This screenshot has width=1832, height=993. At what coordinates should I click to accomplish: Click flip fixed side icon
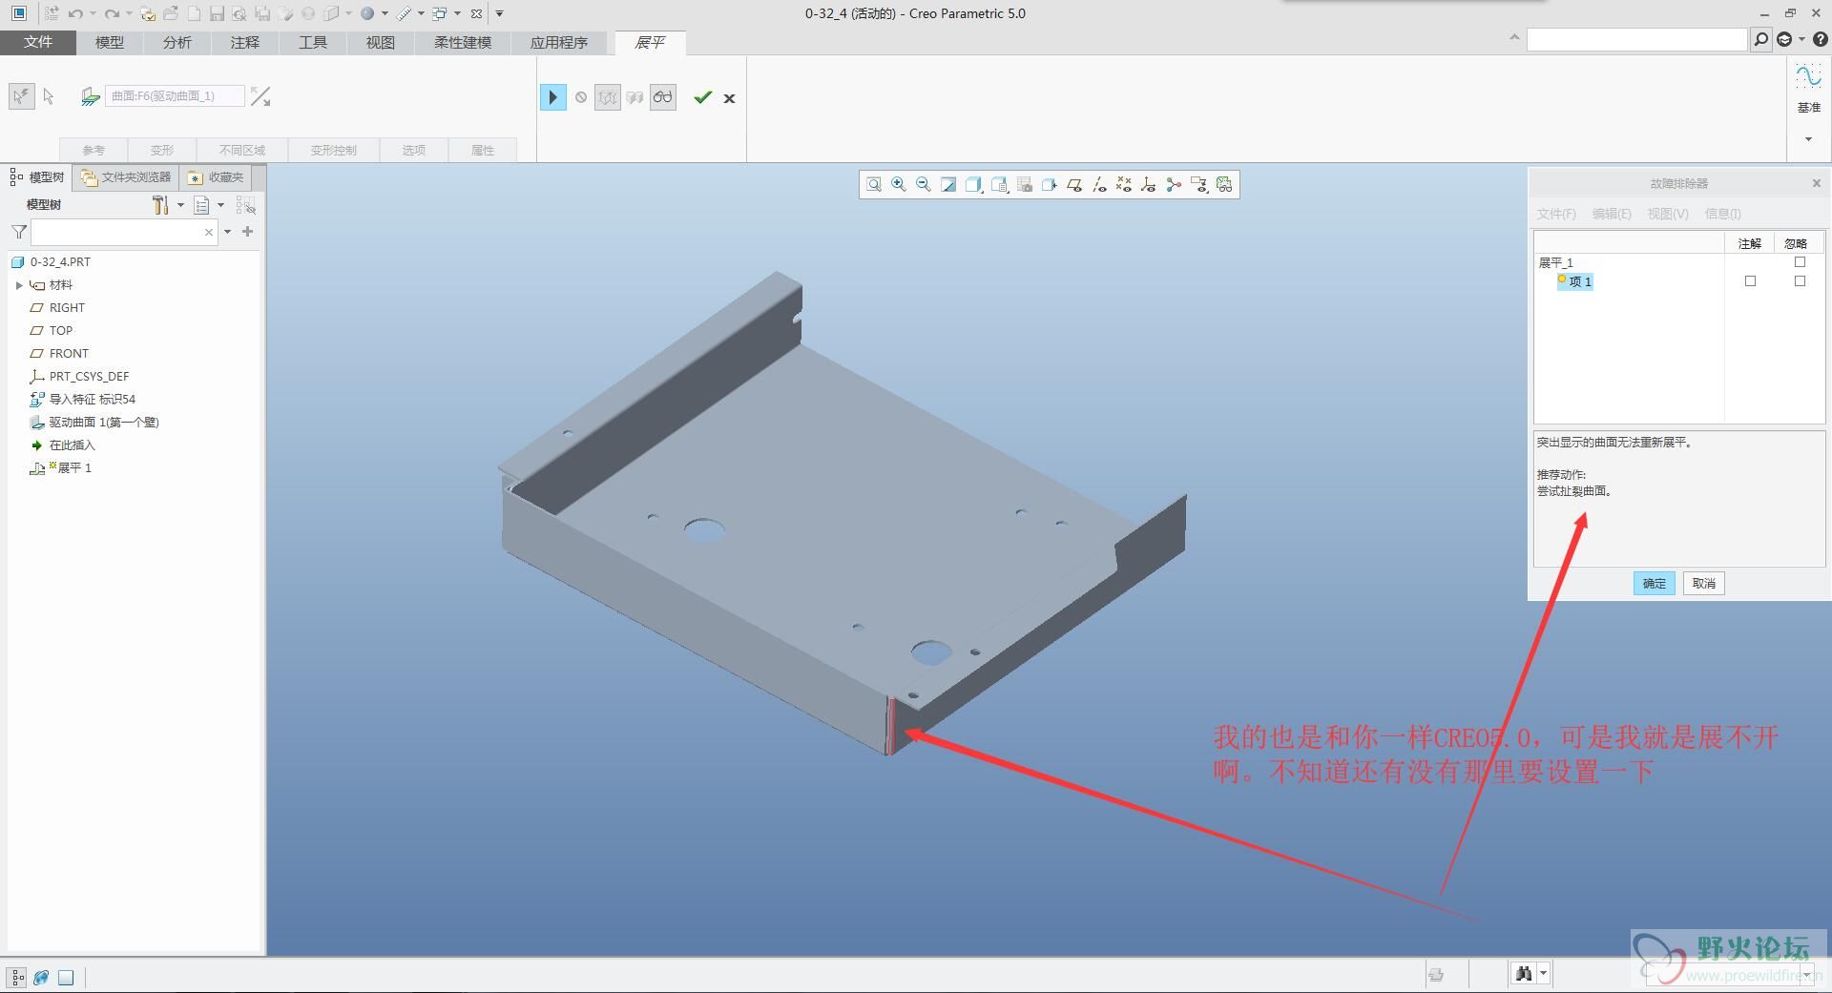click(x=260, y=96)
